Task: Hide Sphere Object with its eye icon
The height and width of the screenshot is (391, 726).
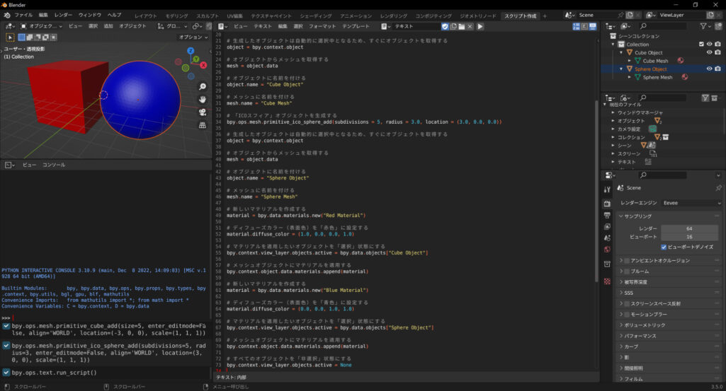Action: (x=709, y=69)
